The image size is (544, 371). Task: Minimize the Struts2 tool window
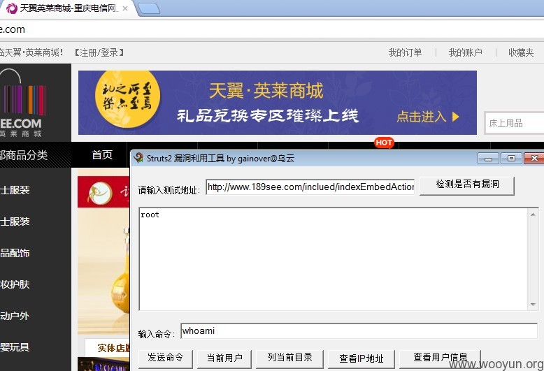(x=488, y=159)
